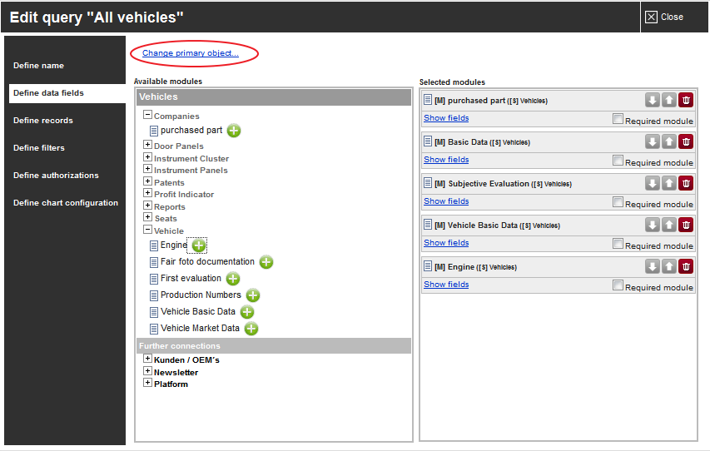Screen dimensions: 710x451
Task: Delete the purchased part selected module
Action: tap(686, 100)
